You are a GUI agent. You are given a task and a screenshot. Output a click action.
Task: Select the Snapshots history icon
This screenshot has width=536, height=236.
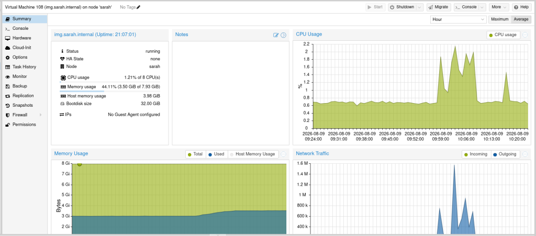tap(7, 106)
